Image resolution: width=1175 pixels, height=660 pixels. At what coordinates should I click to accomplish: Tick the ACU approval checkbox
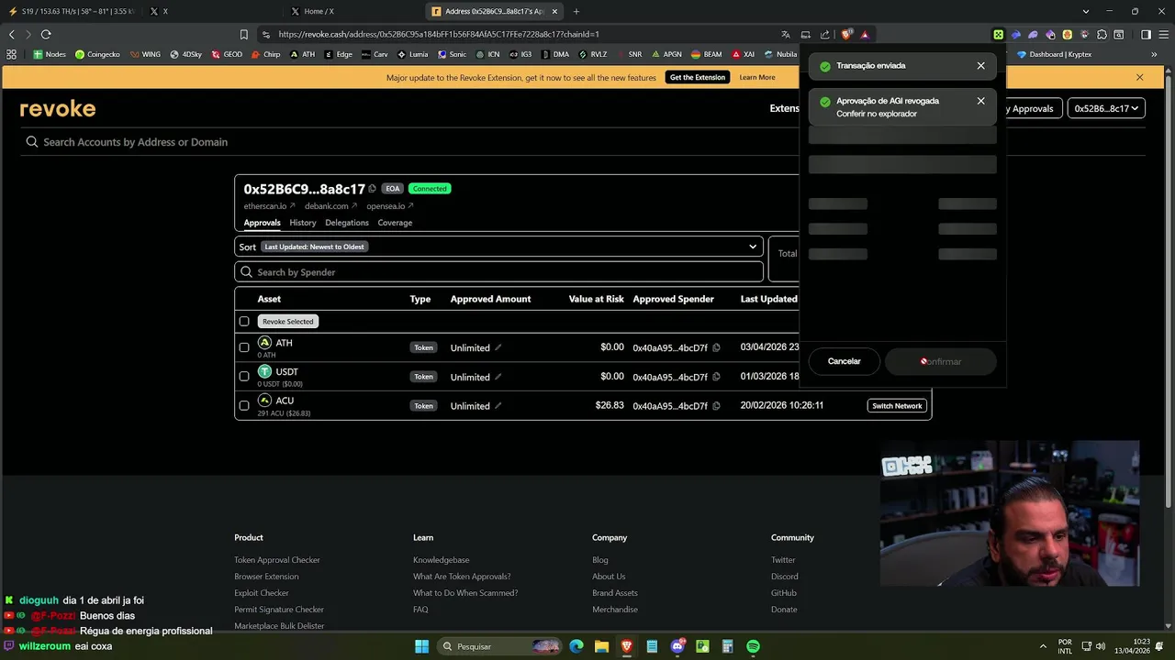(244, 405)
